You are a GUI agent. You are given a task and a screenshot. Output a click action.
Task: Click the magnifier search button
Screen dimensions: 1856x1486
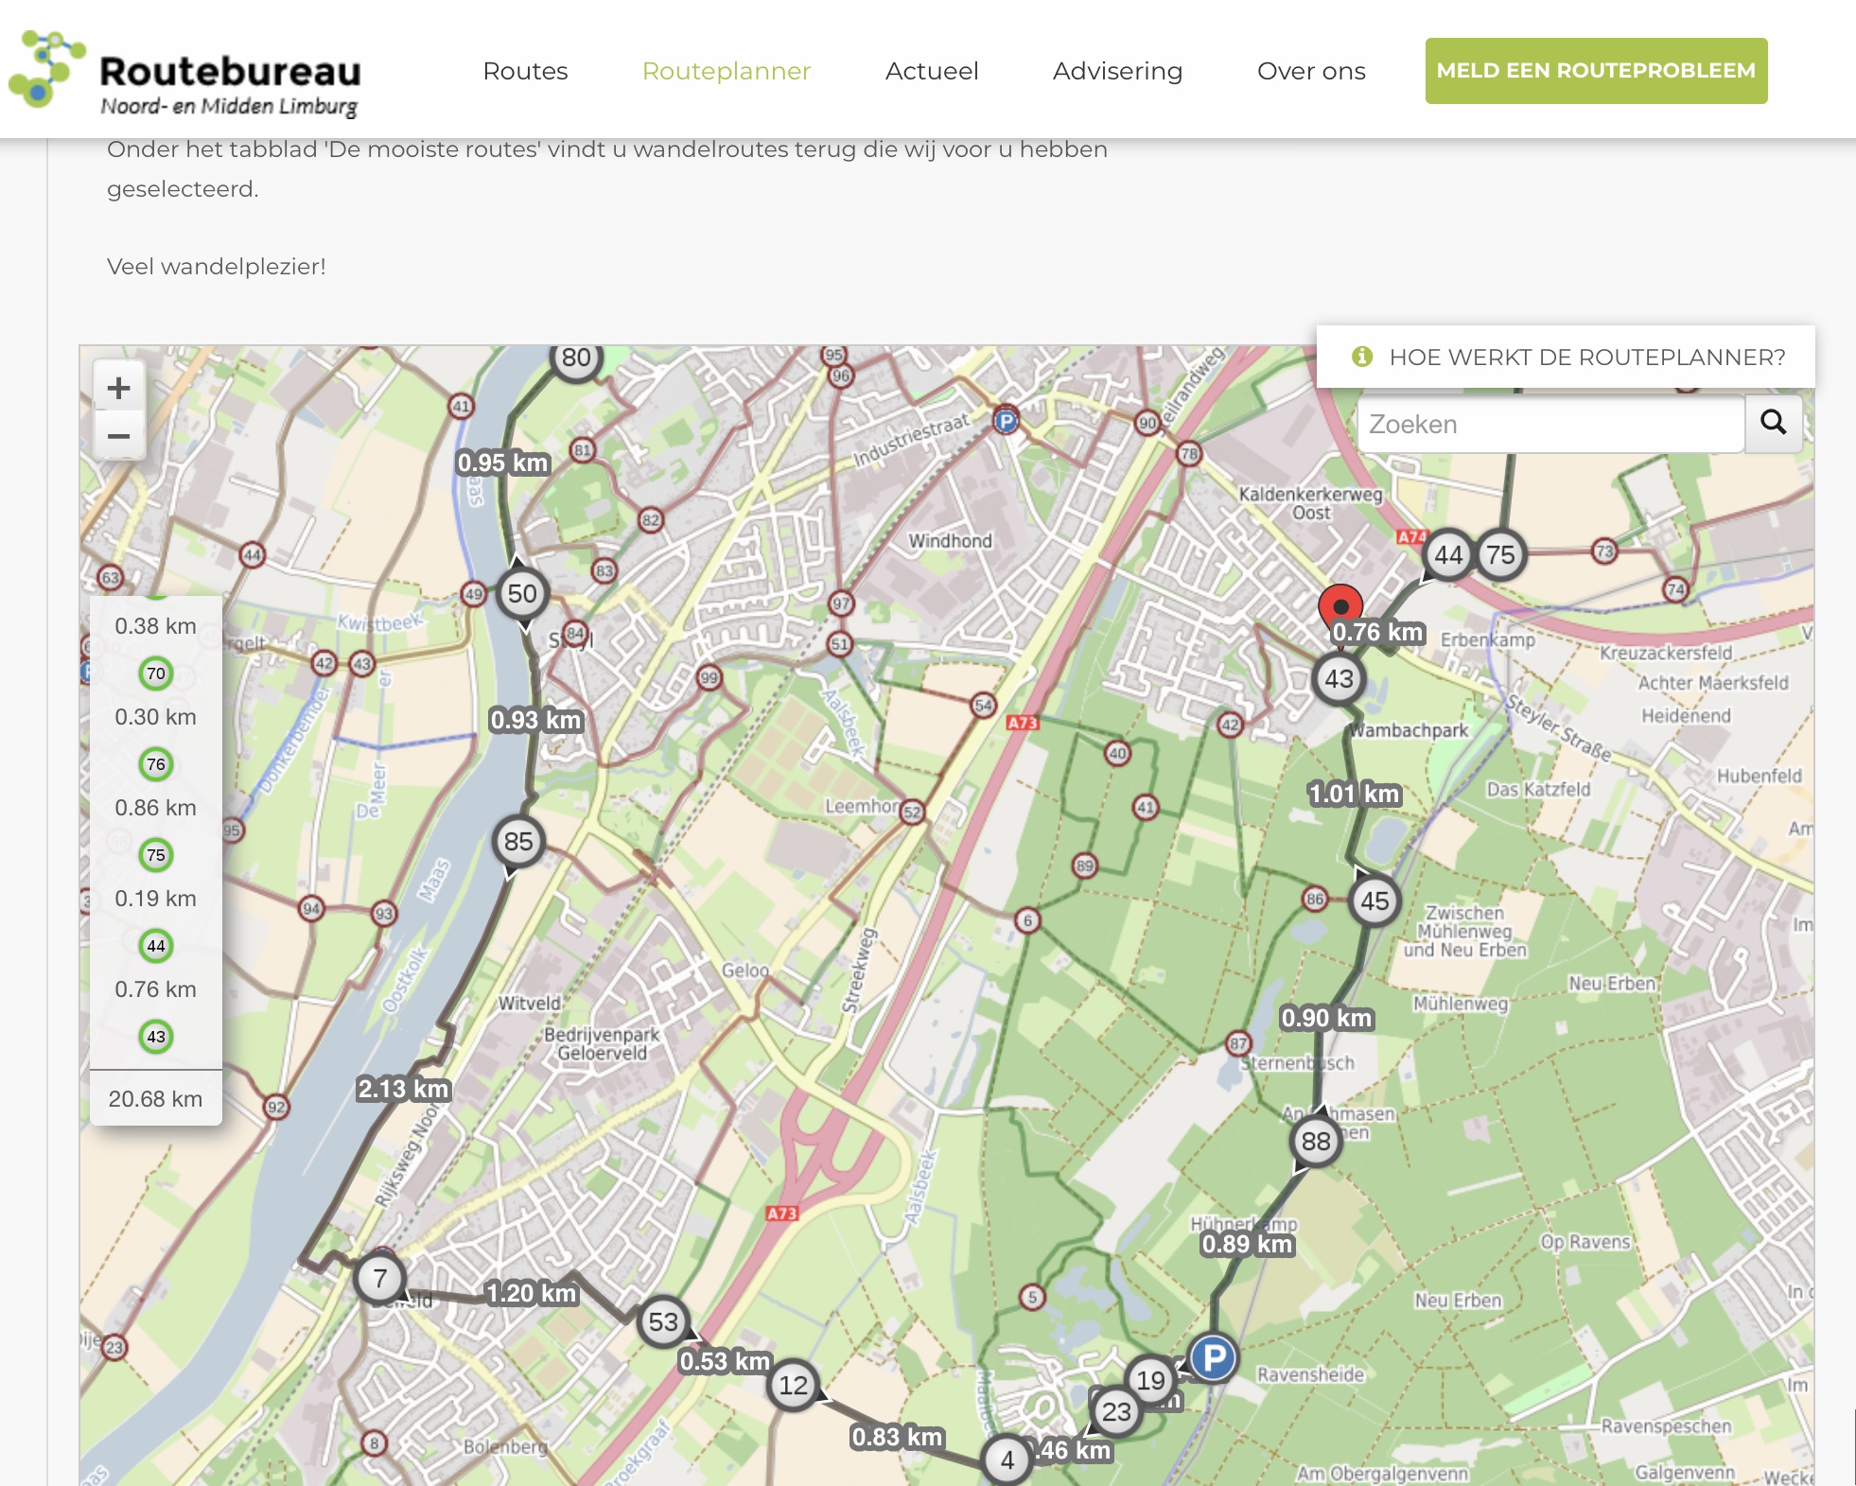pyautogui.click(x=1773, y=423)
